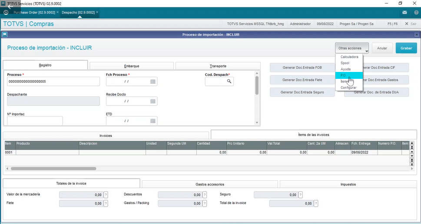
Task: Select the highlighted P.O. menu entry
Action: coord(349,75)
